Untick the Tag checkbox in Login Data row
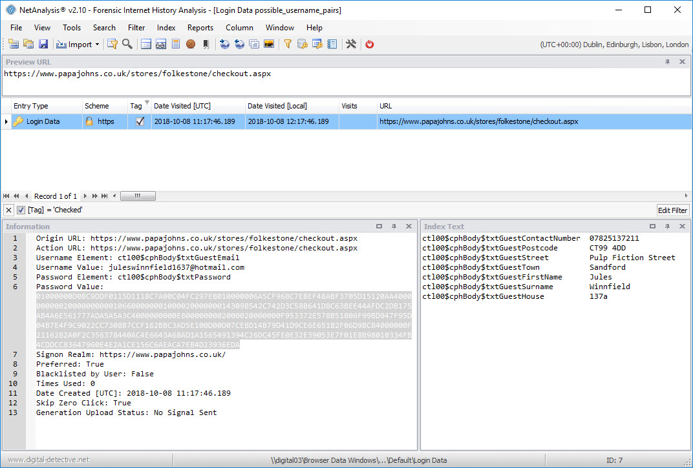Image resolution: width=693 pixels, height=468 pixels. (140, 121)
